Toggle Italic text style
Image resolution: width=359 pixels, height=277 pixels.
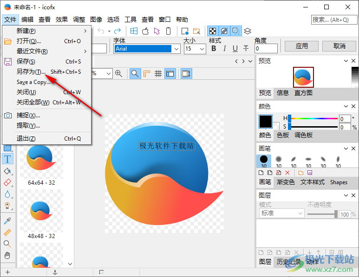pyautogui.click(x=225, y=49)
